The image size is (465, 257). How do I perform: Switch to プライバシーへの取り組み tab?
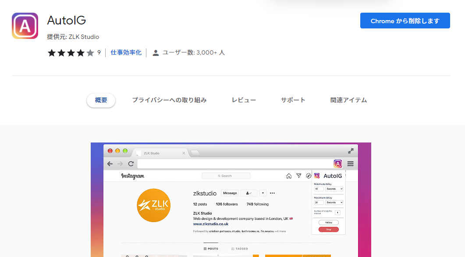tap(169, 100)
